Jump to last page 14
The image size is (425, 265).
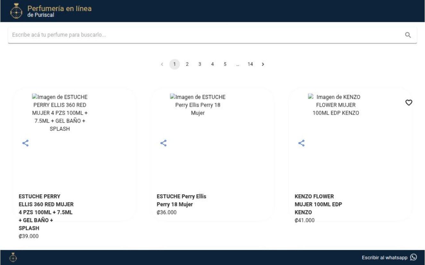[x=250, y=64]
